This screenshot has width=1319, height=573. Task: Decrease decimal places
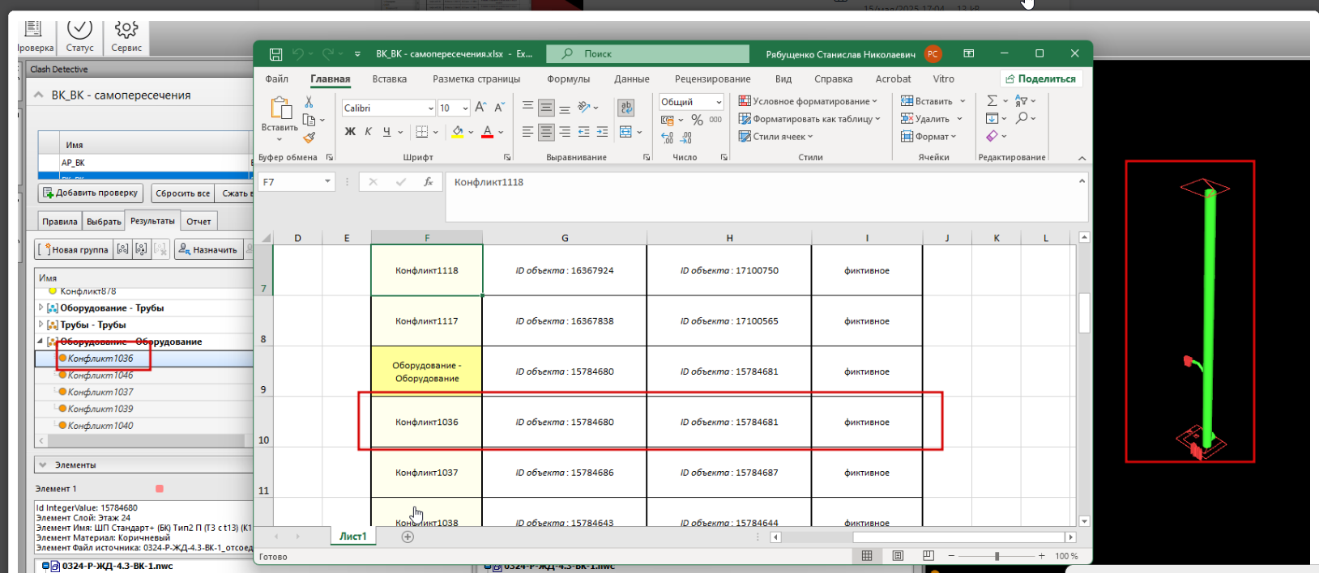coord(686,138)
